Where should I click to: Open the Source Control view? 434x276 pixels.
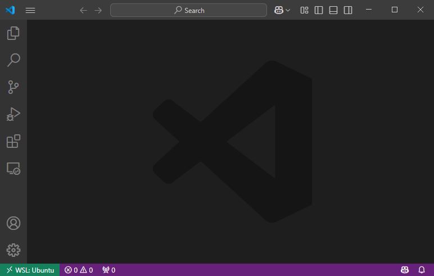click(x=13, y=87)
